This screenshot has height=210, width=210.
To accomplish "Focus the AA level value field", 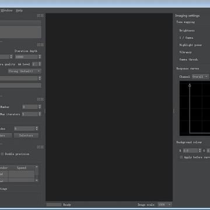I will click(35, 64).
